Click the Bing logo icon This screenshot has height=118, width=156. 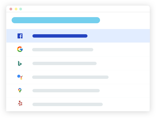click(20, 63)
